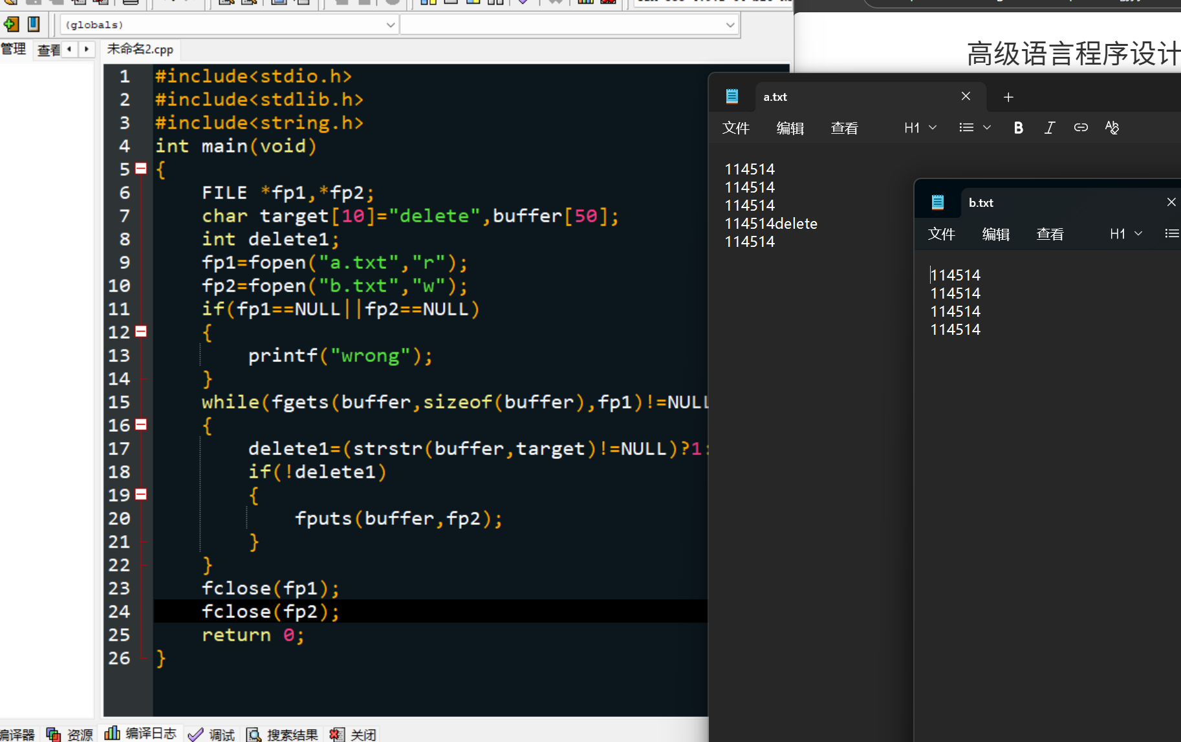Click the 'int main(void)' code line
Viewport: 1181px width, 742px height.
(x=236, y=146)
